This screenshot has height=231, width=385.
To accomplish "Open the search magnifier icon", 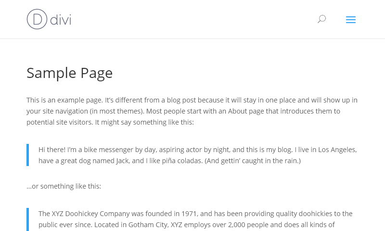I will [x=321, y=19].
